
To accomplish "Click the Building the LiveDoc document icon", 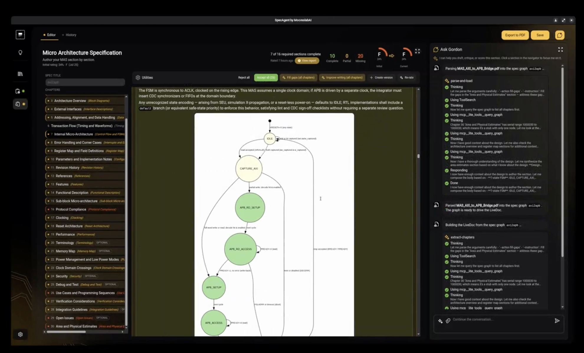I will (x=437, y=225).
